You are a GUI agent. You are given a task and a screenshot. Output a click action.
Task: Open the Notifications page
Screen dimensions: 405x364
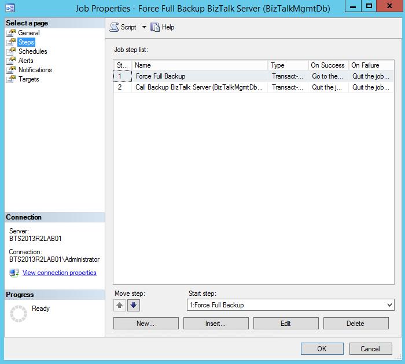tap(35, 70)
